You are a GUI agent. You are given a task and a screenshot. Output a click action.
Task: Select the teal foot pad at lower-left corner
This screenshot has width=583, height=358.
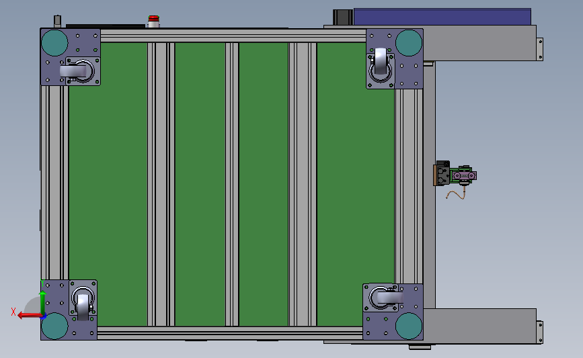54,326
